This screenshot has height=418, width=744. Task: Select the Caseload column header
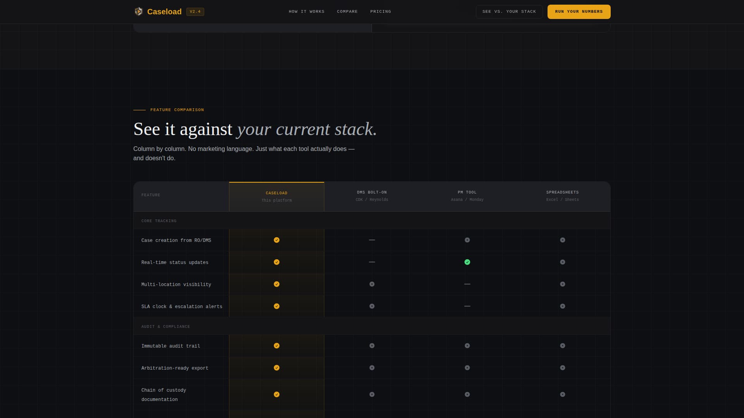(277, 197)
